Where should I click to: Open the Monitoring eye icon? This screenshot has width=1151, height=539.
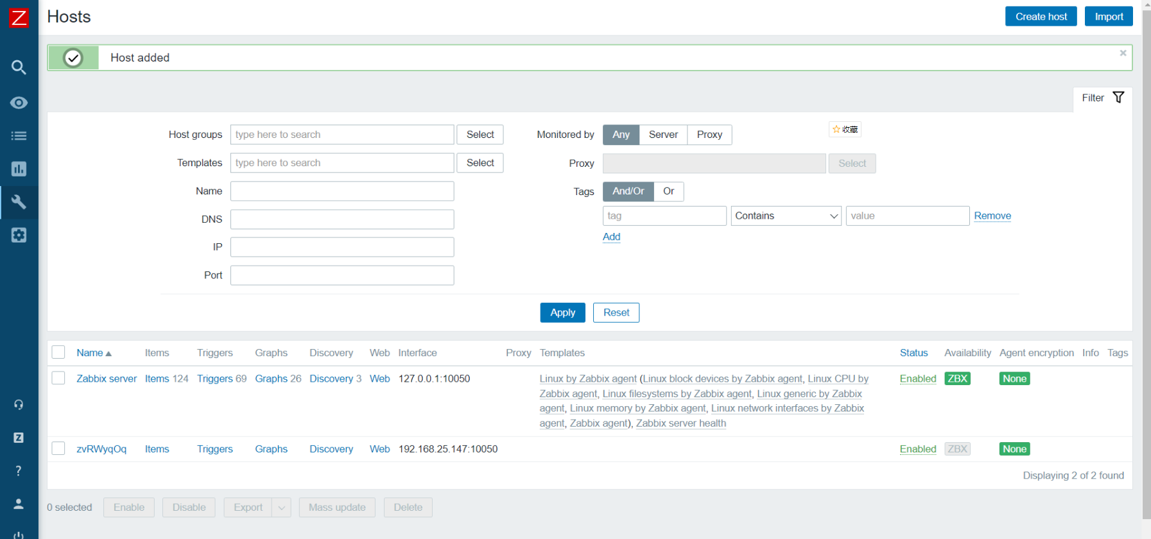[x=19, y=103]
